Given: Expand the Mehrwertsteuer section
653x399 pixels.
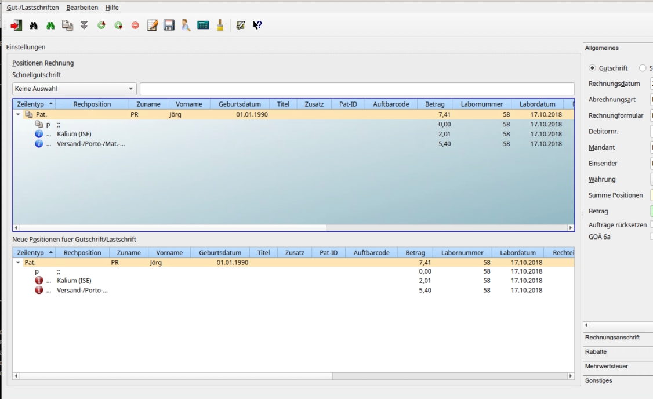Looking at the screenshot, I should (x=607, y=367).
